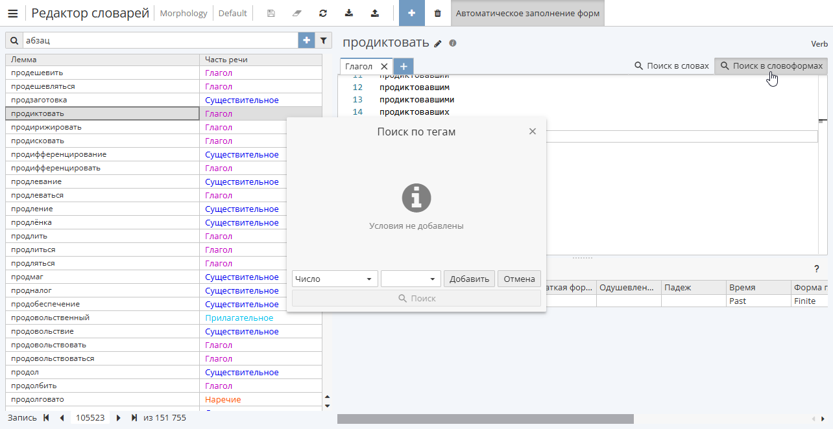This screenshot has width=833, height=429.
Task: Click Автоматическое заполнение форм button
Action: click(527, 13)
